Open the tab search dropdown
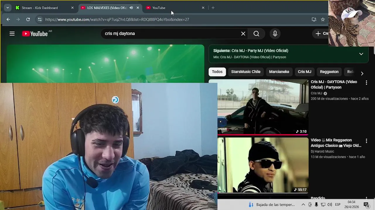The image size is (375, 210). (x=7, y=8)
